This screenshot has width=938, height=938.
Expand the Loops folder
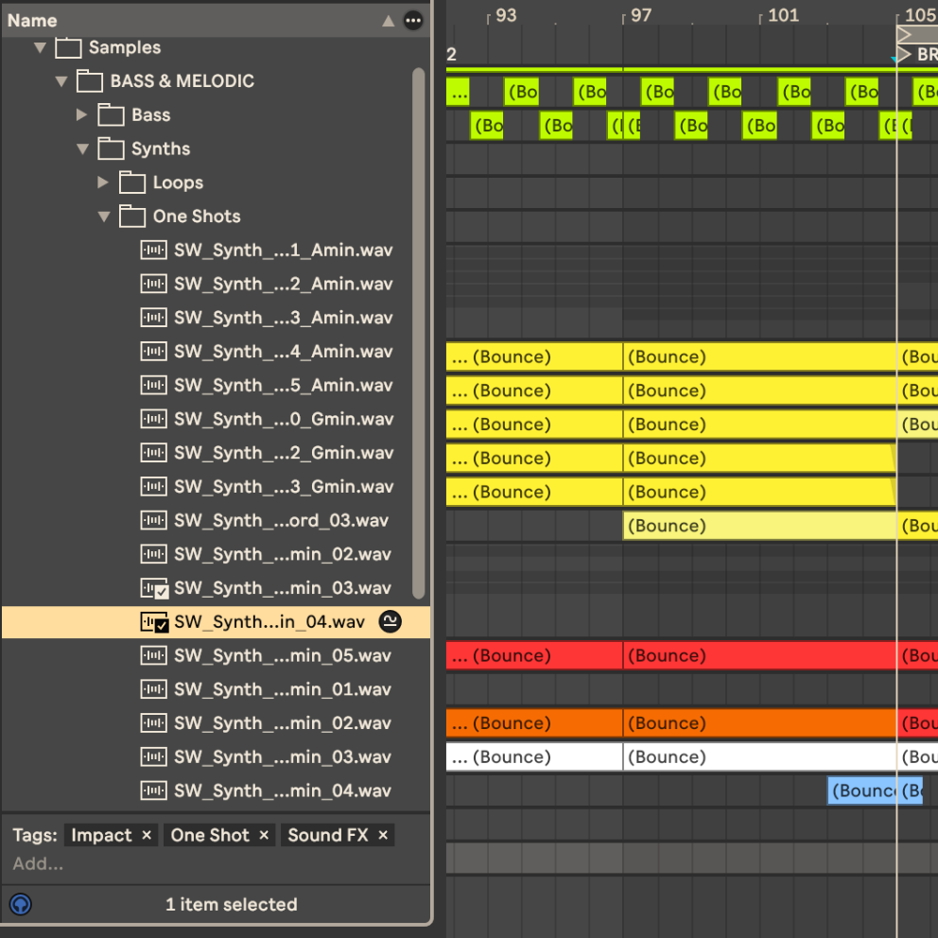[104, 182]
